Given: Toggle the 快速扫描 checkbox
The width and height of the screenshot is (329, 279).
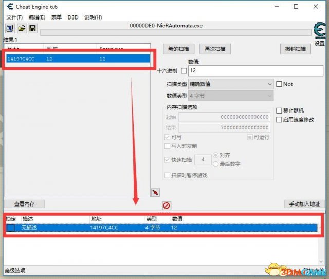Looking at the screenshot, I should [167, 160].
